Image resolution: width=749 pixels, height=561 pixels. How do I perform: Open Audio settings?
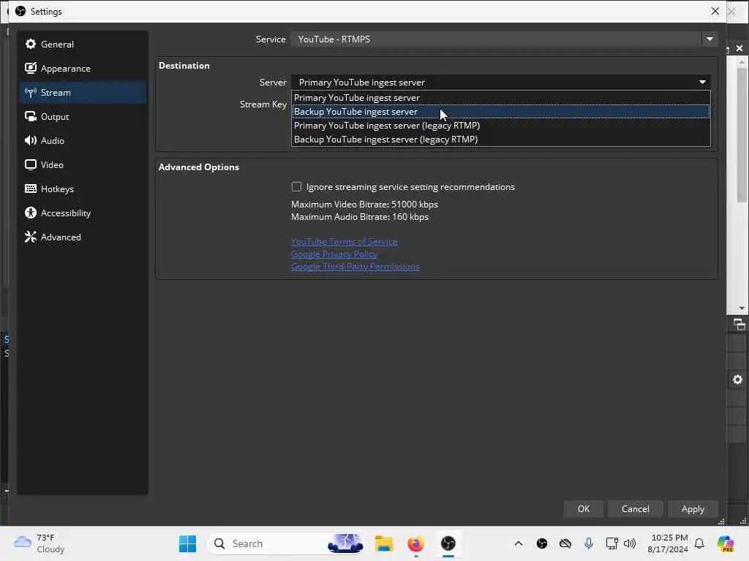[x=83, y=141]
